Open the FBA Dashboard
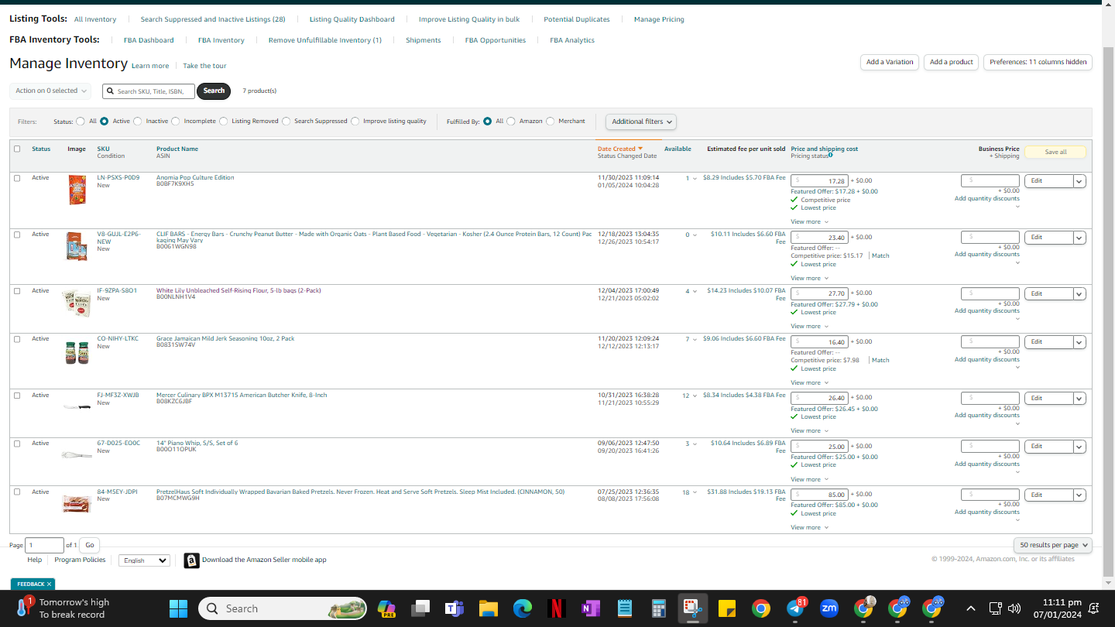This screenshot has height=627, width=1115. pyautogui.click(x=149, y=40)
